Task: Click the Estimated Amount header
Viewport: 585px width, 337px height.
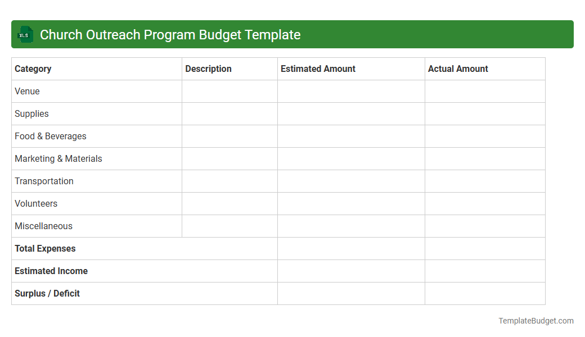Action: click(318, 69)
